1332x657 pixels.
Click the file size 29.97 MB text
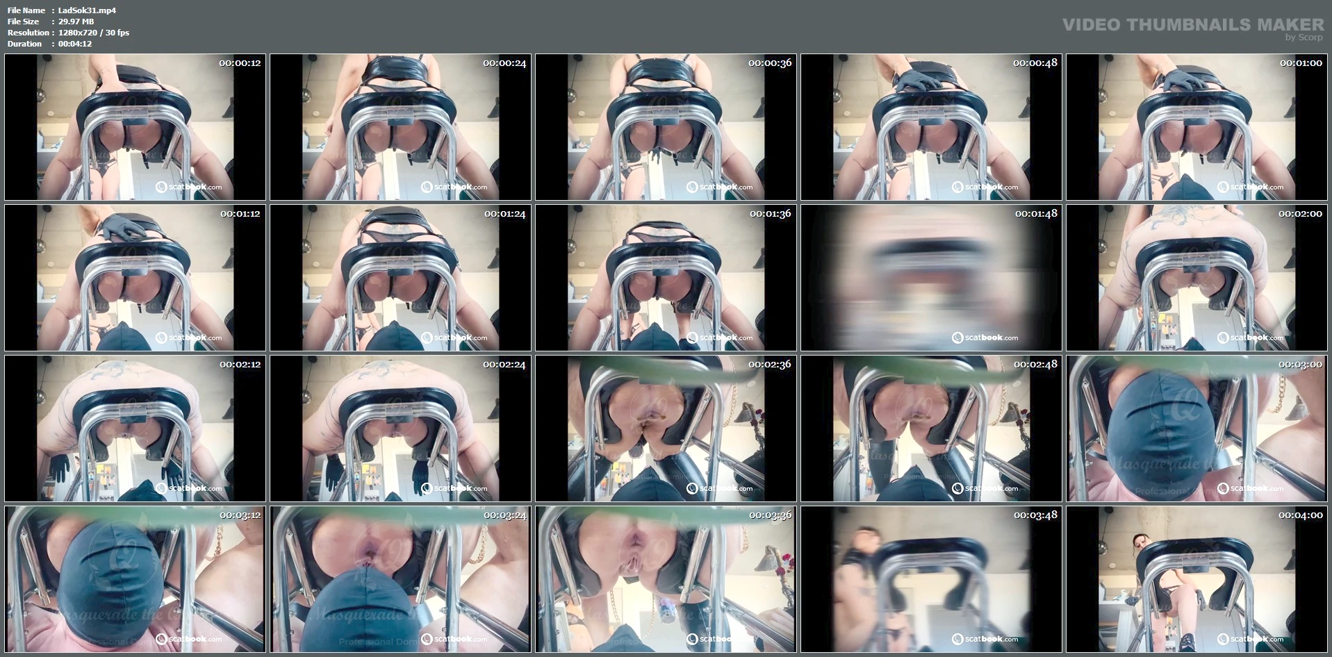[x=76, y=22]
